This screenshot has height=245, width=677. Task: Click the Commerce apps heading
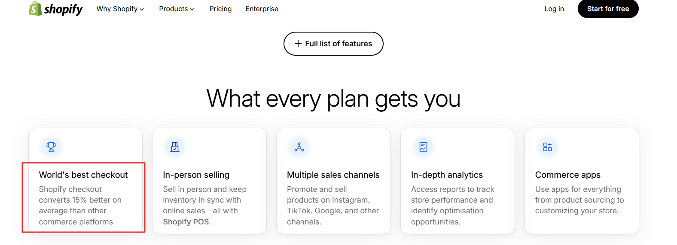(567, 175)
